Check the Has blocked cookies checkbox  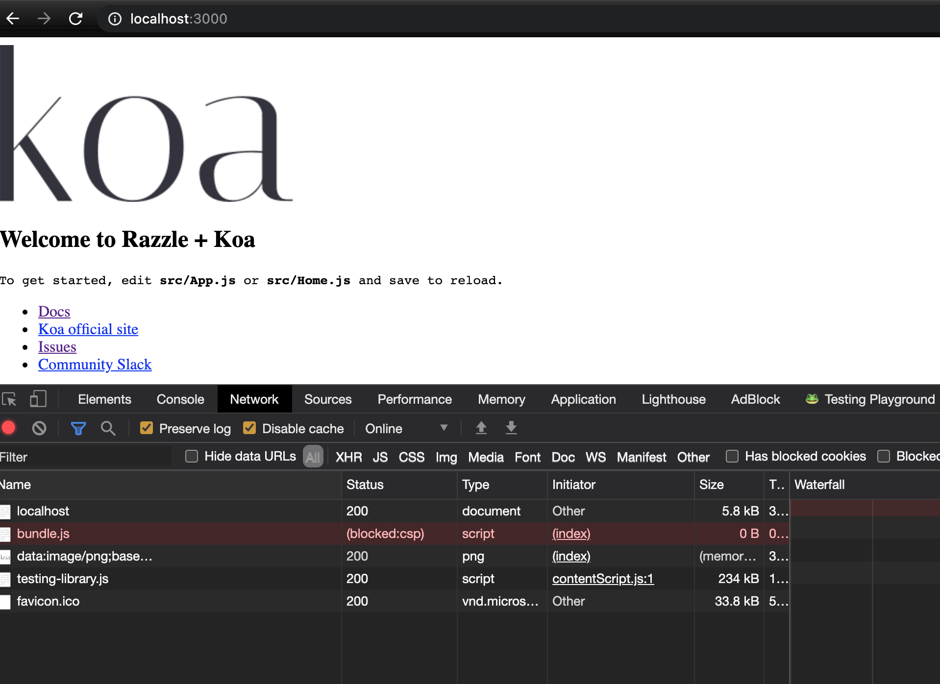[x=732, y=456]
